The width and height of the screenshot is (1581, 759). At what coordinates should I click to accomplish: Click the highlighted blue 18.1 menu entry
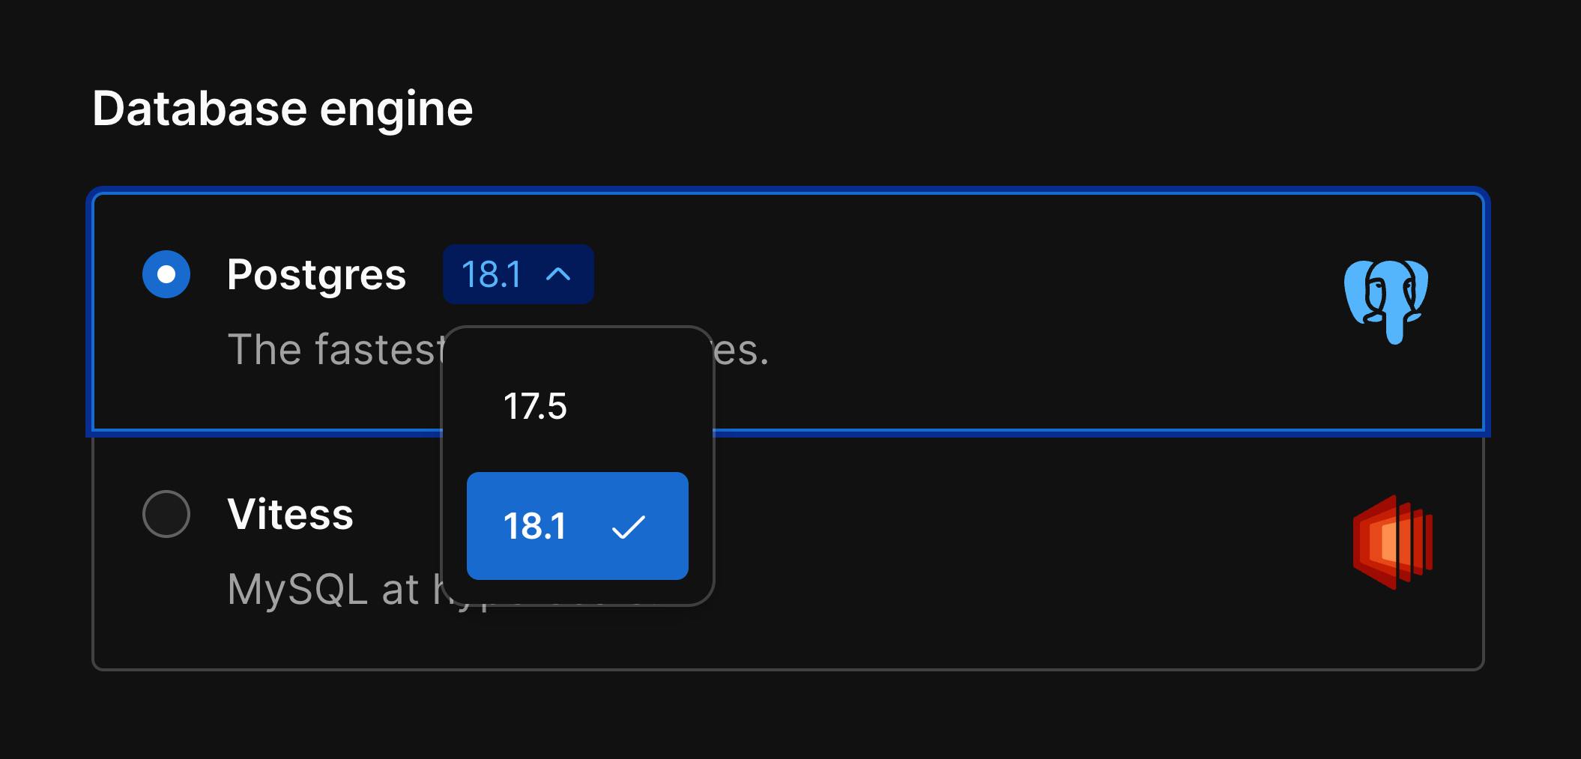coord(577,527)
